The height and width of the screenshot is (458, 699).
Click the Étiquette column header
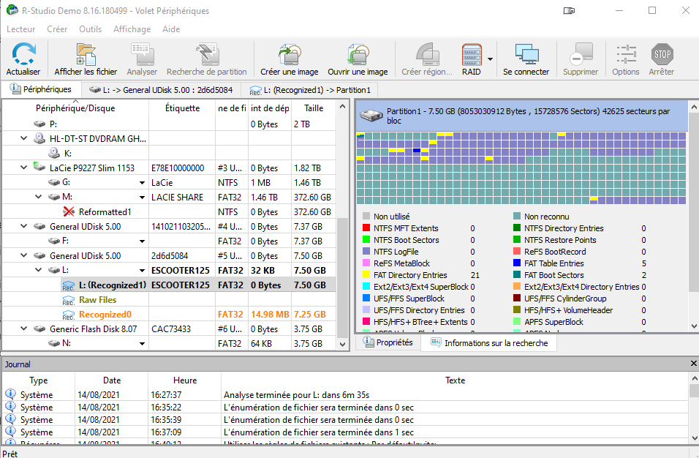click(x=182, y=108)
